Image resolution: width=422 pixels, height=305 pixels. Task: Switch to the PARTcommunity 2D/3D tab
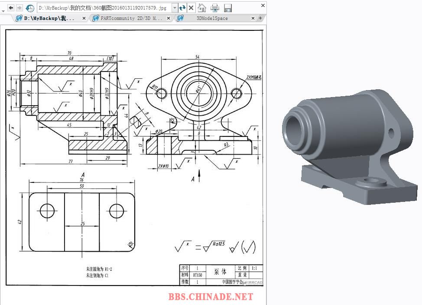point(131,18)
